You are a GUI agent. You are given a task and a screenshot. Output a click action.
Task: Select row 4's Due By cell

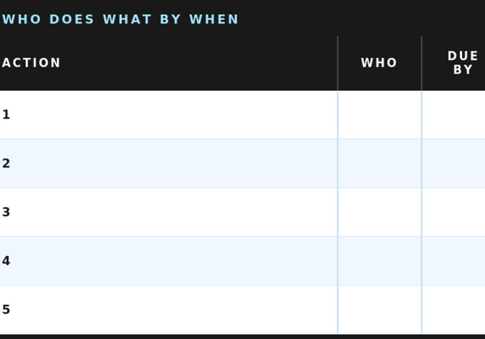click(x=453, y=261)
